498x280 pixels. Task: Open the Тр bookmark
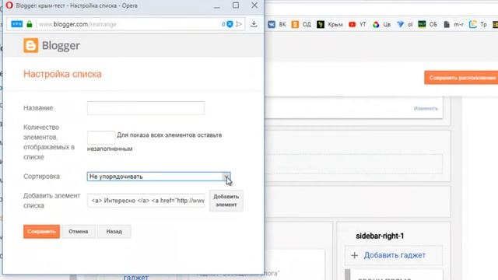point(478,24)
